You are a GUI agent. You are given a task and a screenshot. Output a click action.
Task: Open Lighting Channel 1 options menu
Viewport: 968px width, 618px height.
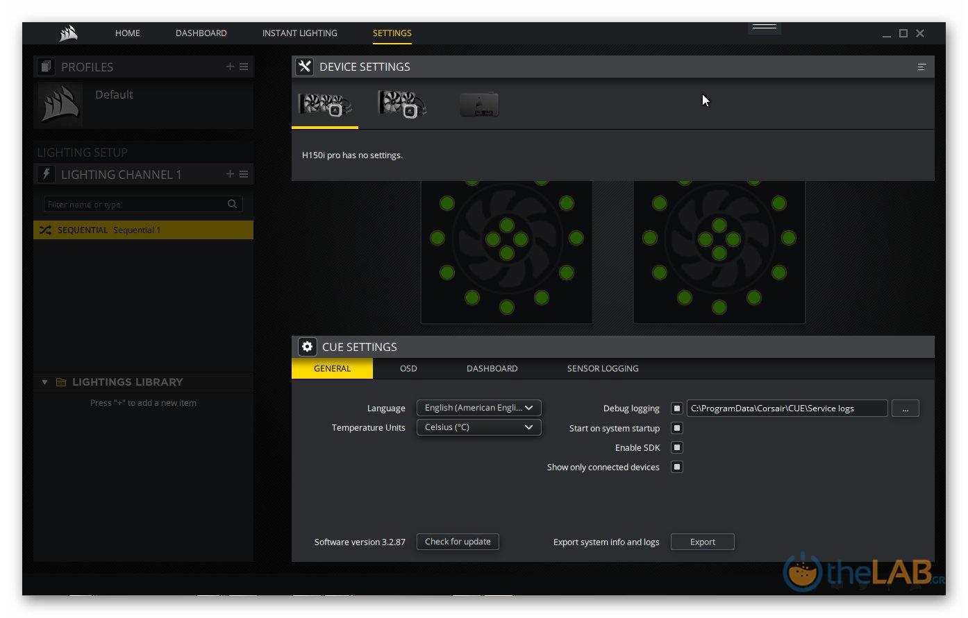(244, 174)
